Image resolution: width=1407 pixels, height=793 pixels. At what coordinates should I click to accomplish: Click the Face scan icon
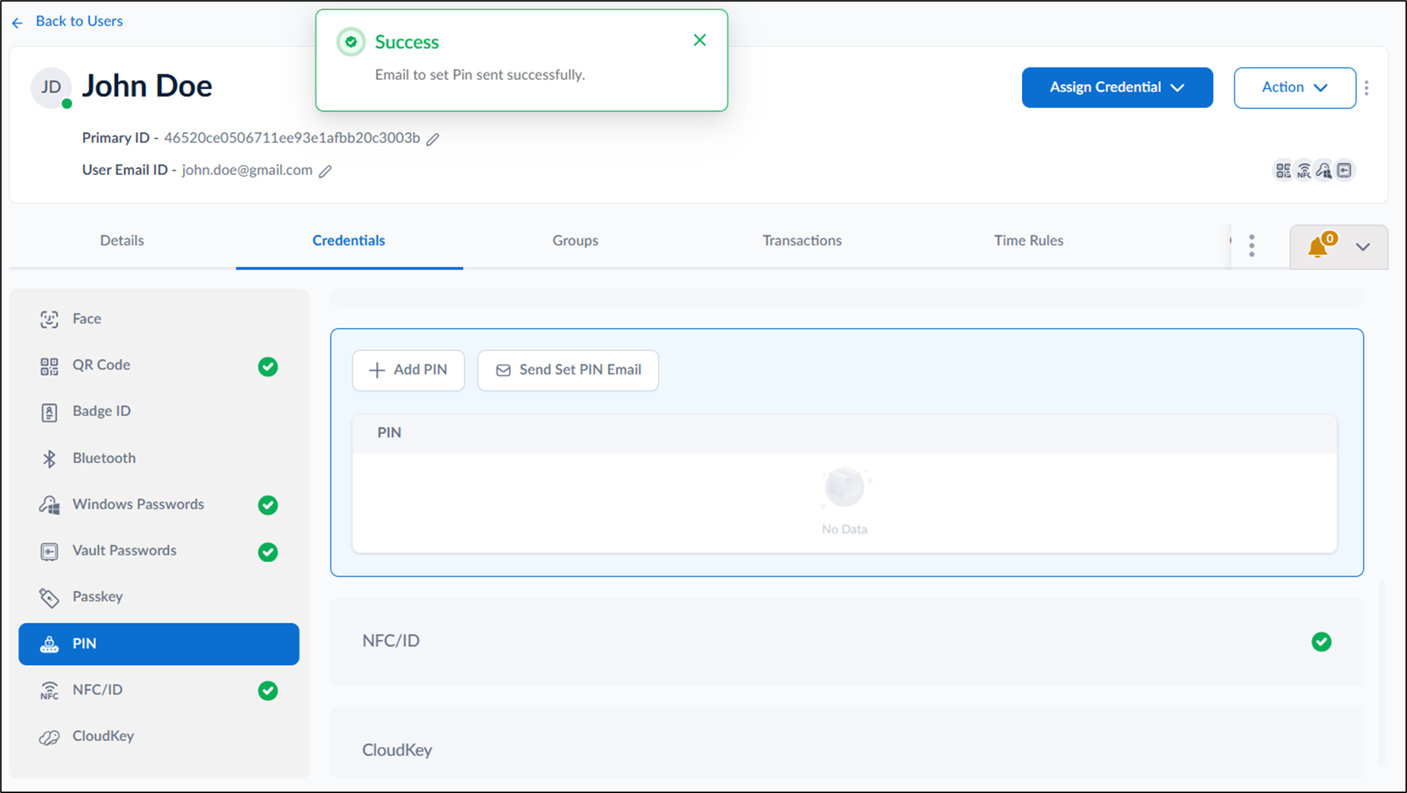pyautogui.click(x=49, y=320)
